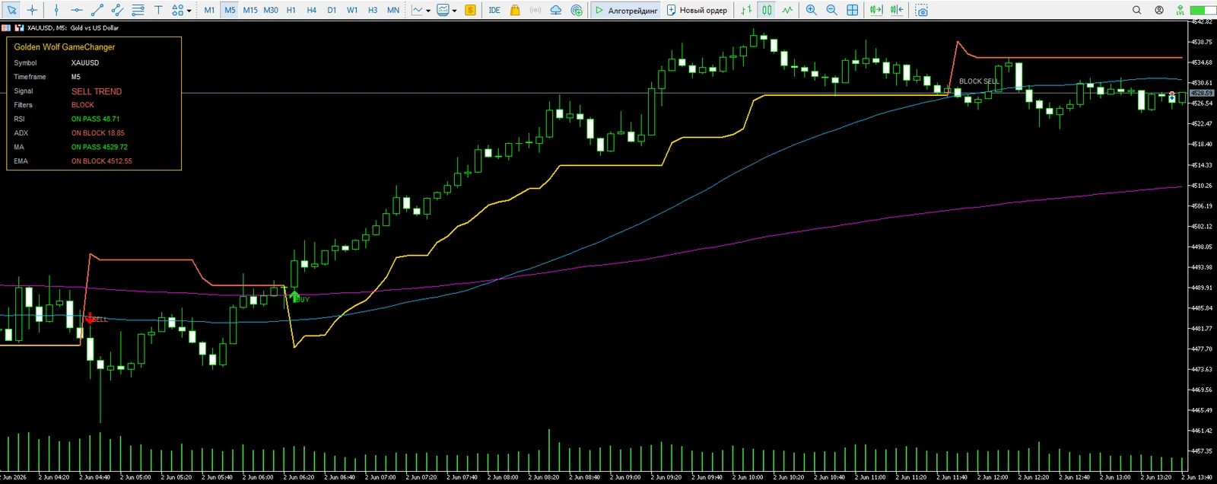This screenshot has height=484, width=1217.
Task: Select the trendline drawing tool
Action: pyautogui.click(x=97, y=10)
